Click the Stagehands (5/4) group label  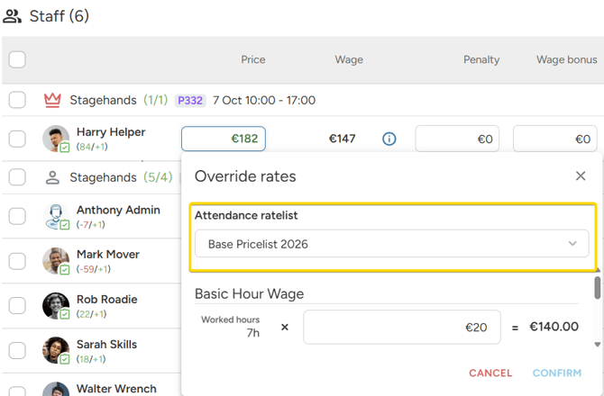coord(121,177)
